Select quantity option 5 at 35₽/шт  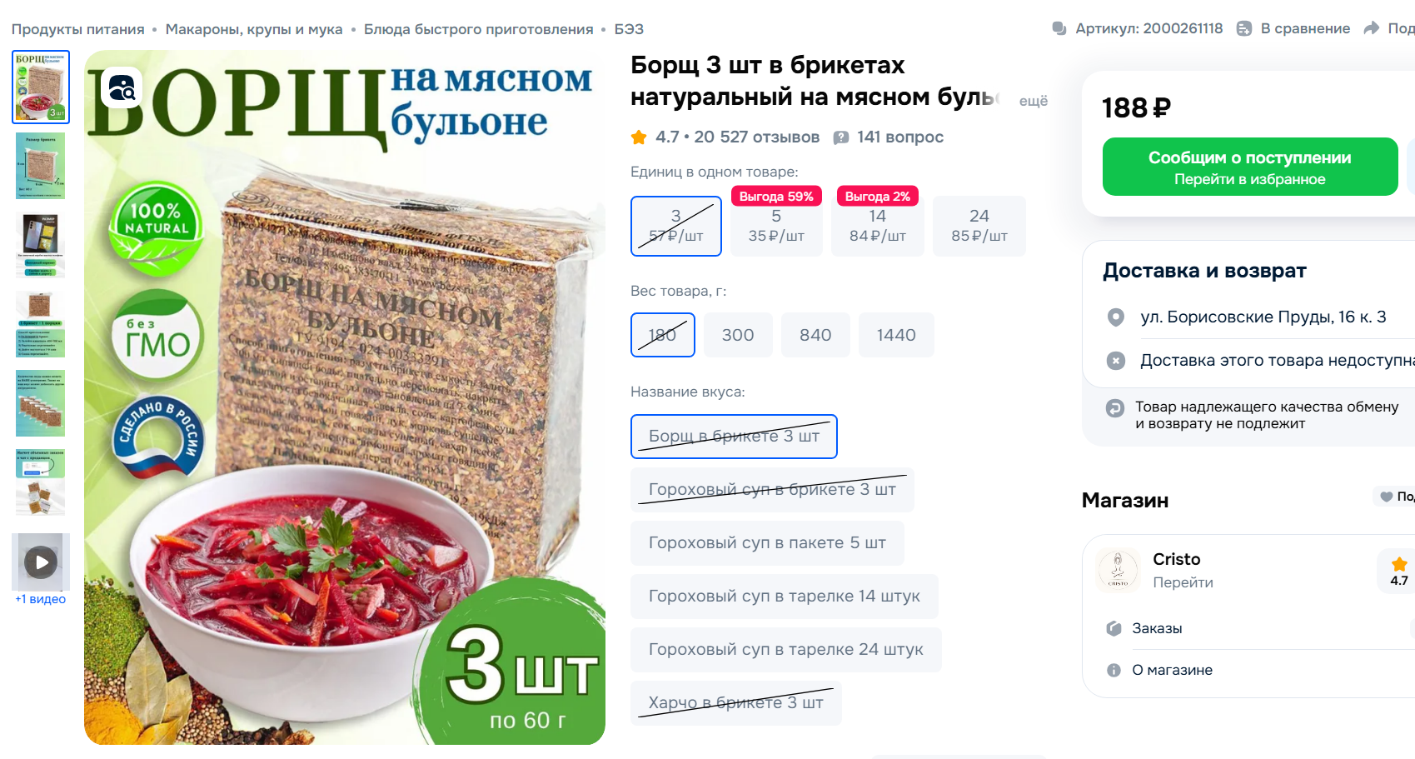coord(776,226)
